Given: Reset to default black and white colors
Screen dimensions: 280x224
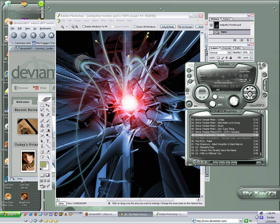Looking at the screenshot, I should 41,169.
